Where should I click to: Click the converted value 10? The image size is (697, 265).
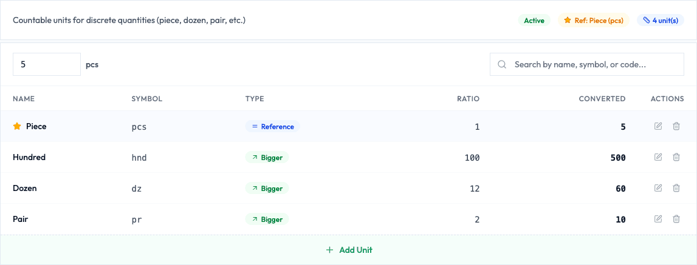620,220
